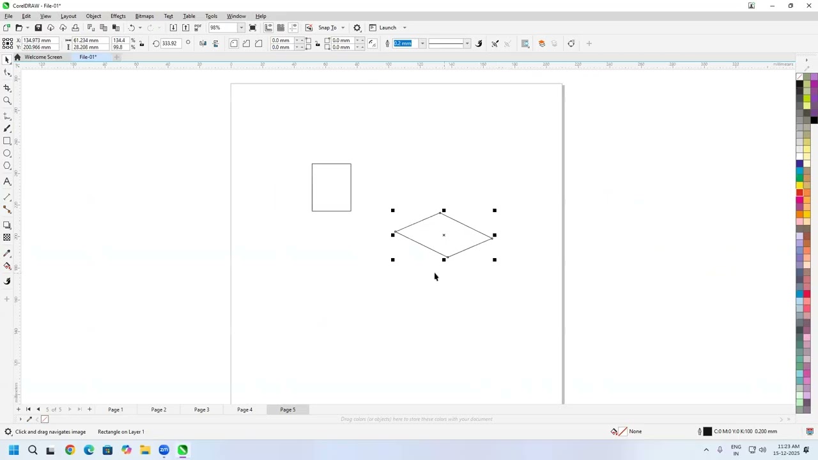Expand the Open file dropdown arrow

coord(27,27)
